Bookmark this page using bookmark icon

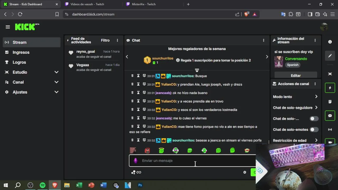click(57, 14)
